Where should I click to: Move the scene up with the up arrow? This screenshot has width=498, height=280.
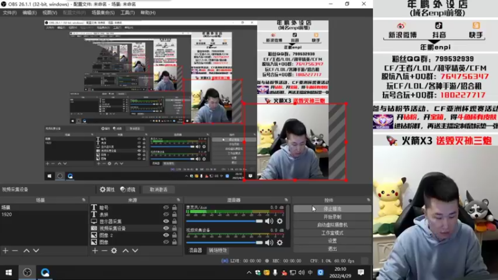[x=26, y=251]
